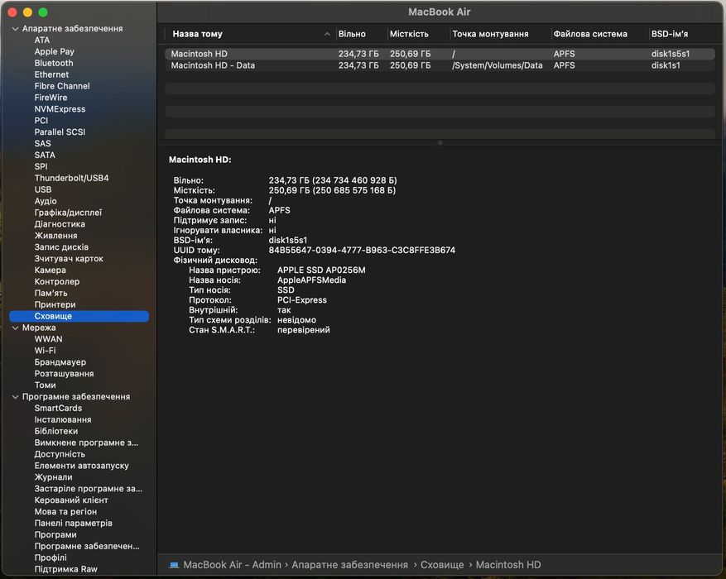This screenshot has width=726, height=579.
Task: Select PCI in the sidebar
Action: 41,120
